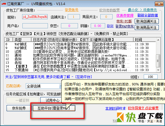
Task: Click log list scroll down arrow
Action: pos(158,70)
